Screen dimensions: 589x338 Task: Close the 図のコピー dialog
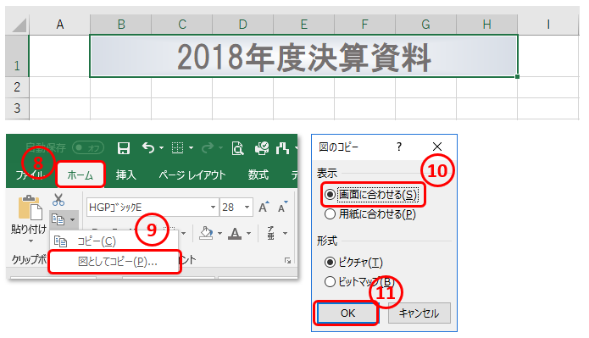click(x=437, y=147)
